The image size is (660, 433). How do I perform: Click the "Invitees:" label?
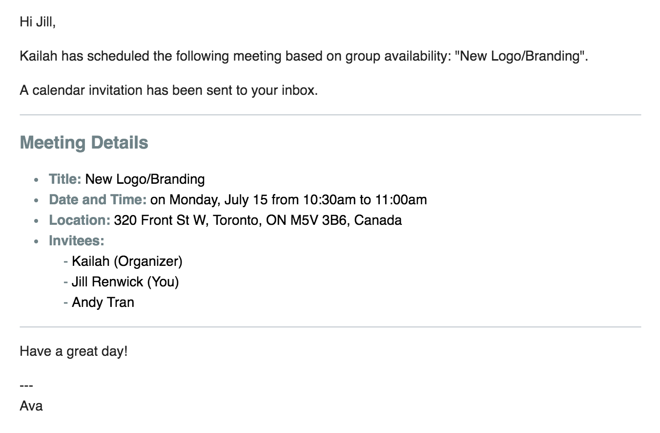point(77,241)
